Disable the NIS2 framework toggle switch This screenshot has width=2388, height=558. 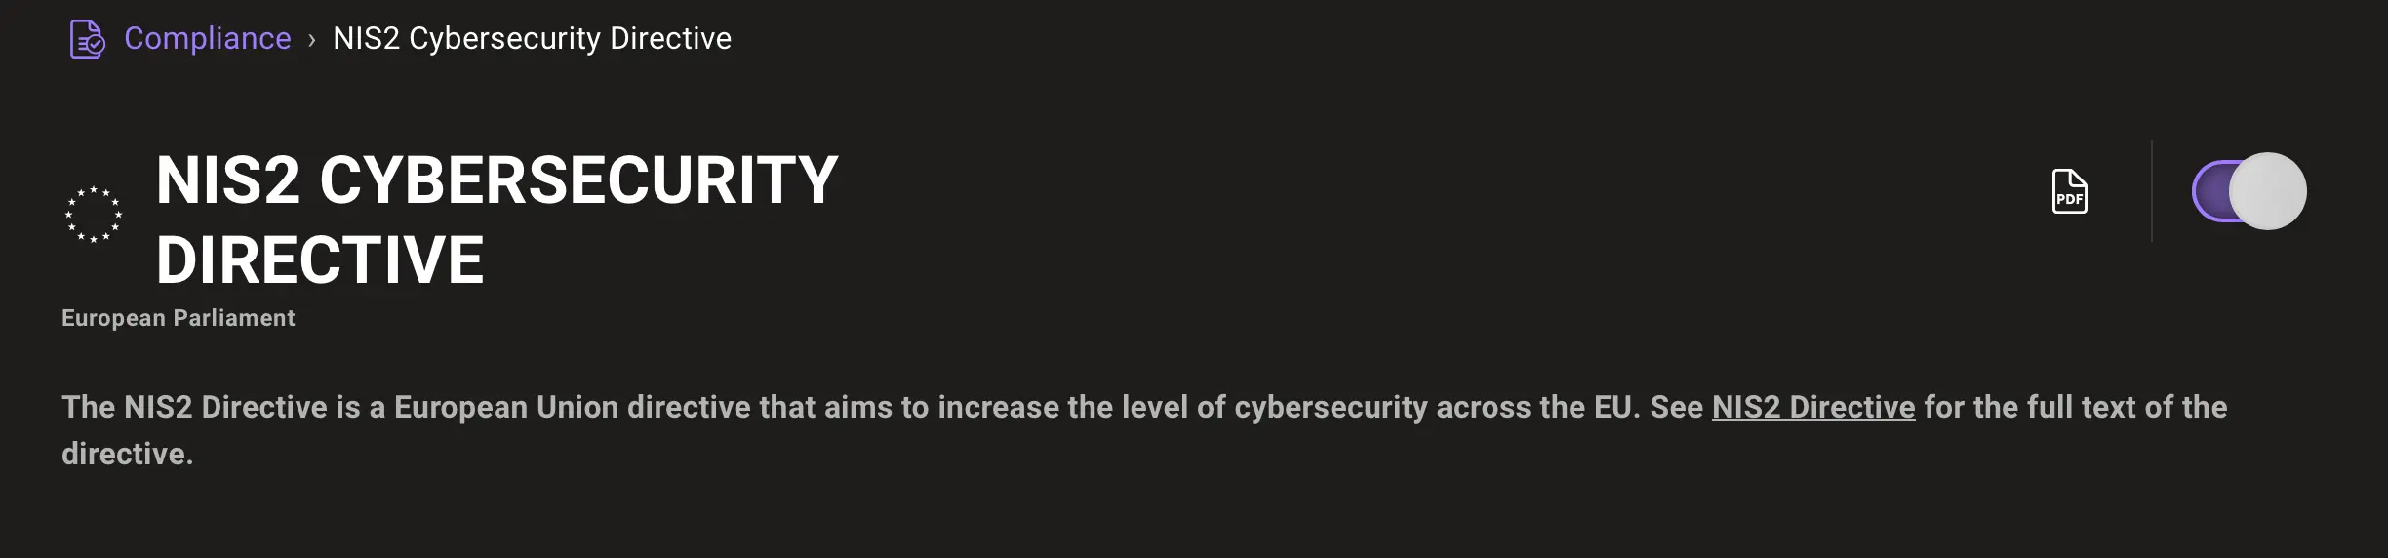2249,191
